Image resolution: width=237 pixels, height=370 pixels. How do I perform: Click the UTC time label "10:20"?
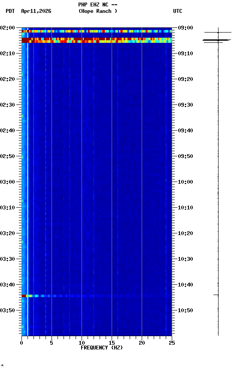185,234
